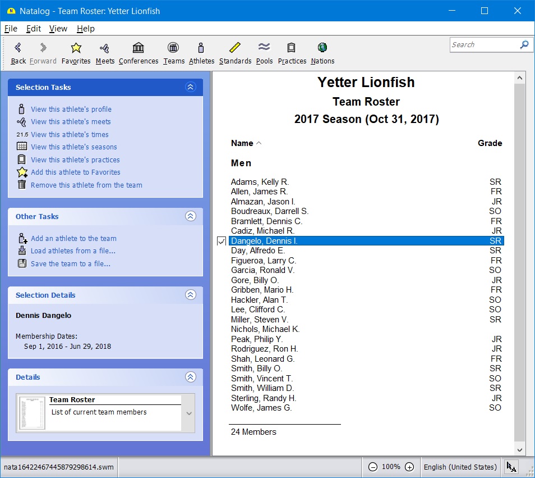Viewport: 535px width, 478px height.
Task: Open the View menu
Action: click(58, 29)
